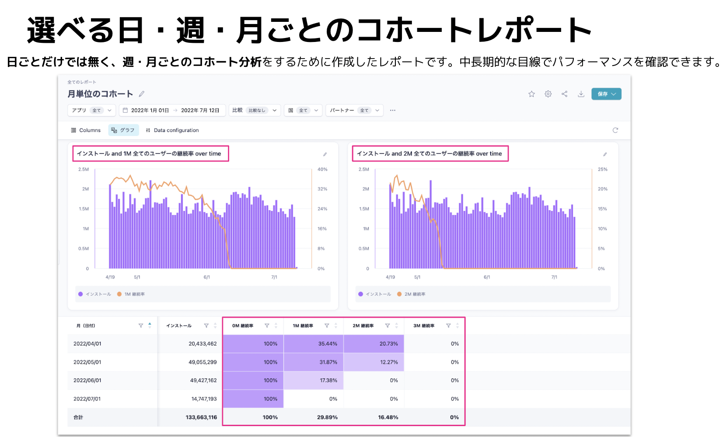Click the 20.73% retention cell

tap(374, 344)
